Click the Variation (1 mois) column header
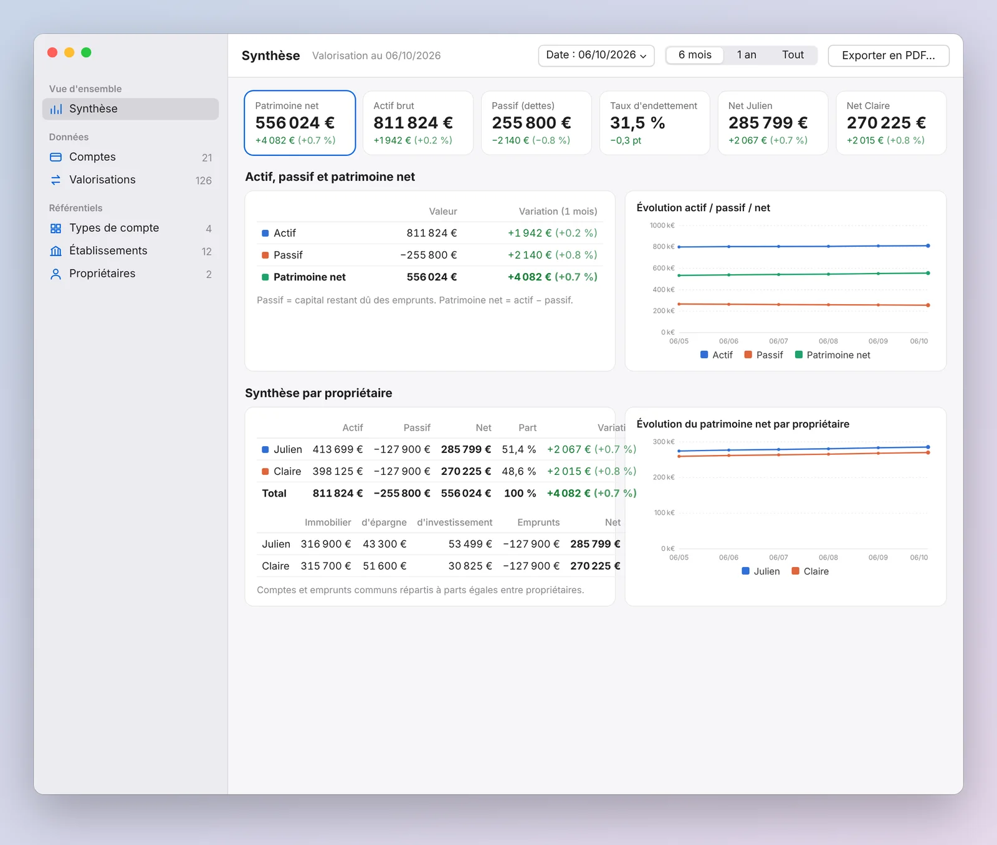The image size is (997, 845). (558, 211)
